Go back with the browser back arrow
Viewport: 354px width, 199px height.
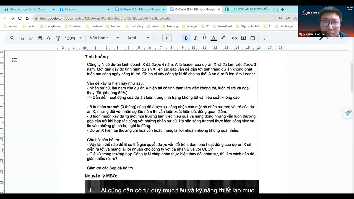(5, 18)
